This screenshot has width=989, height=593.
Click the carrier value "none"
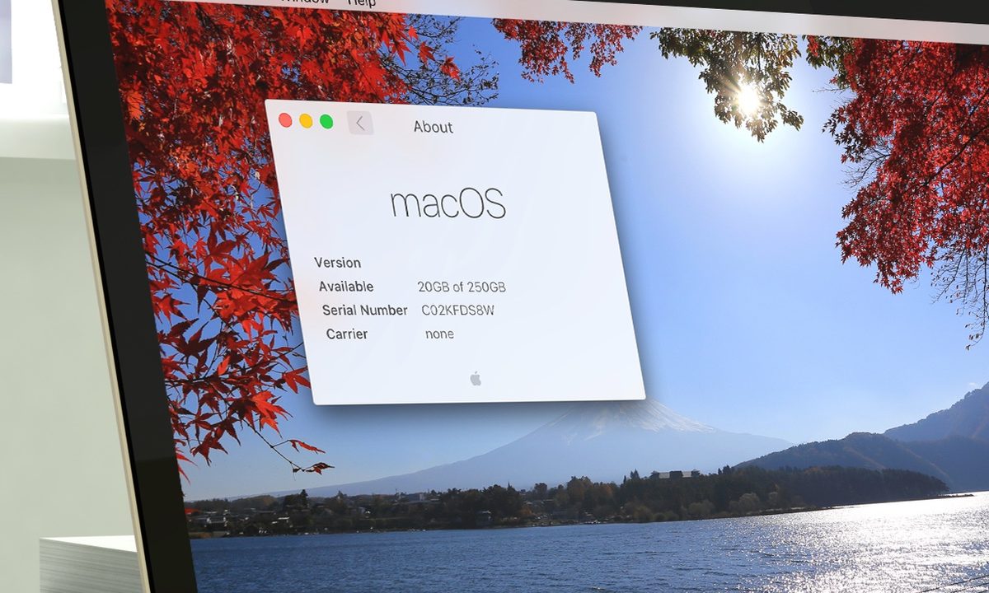pyautogui.click(x=439, y=334)
